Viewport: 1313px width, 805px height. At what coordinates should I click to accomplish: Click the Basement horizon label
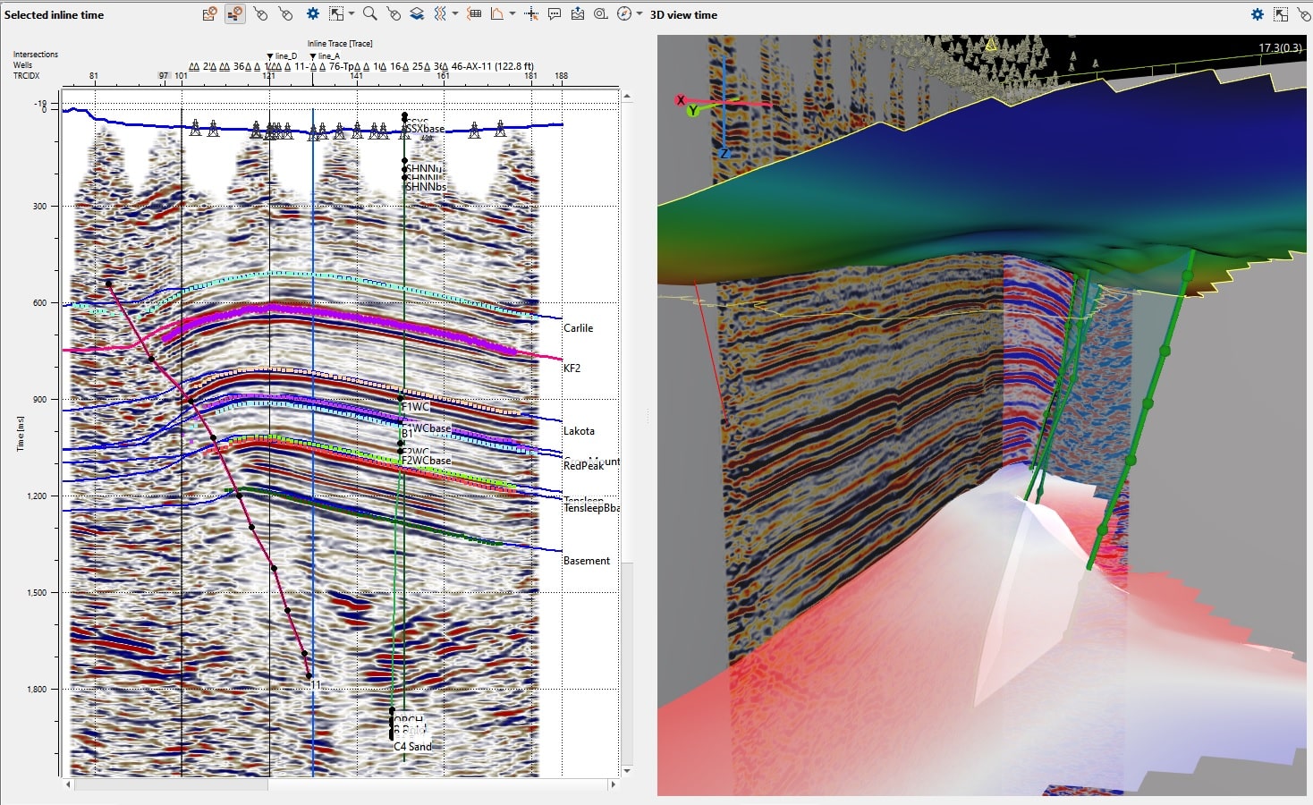pos(587,561)
